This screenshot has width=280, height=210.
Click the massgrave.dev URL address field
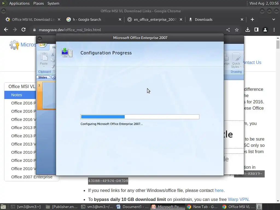click(x=70, y=30)
